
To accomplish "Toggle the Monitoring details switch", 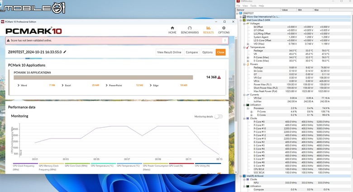I will point(219,116).
